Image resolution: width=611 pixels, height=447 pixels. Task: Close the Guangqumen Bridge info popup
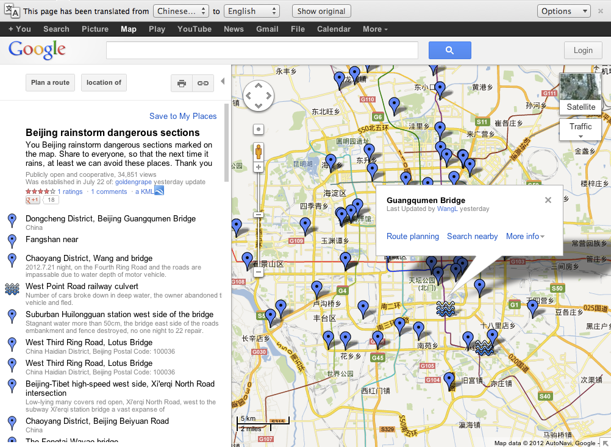[548, 200]
